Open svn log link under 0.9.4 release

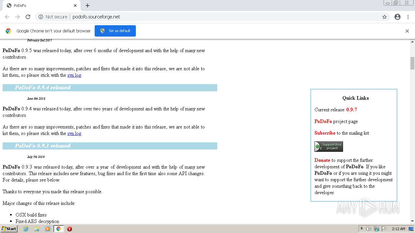[x=74, y=133]
